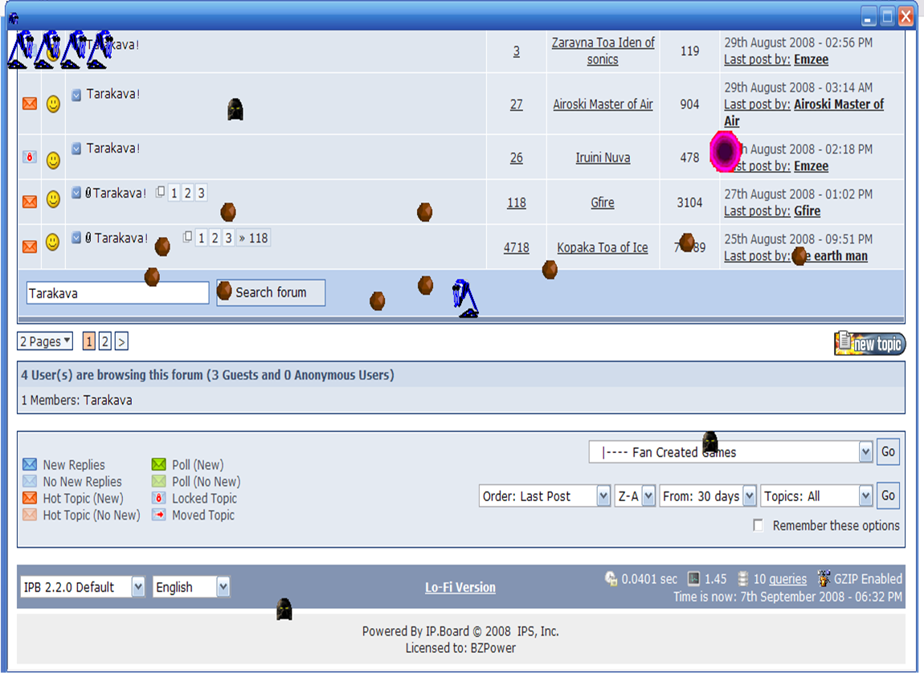Click database icon next to 10 queries
Image resolution: width=924 pixels, height=673 pixels.
743,578
